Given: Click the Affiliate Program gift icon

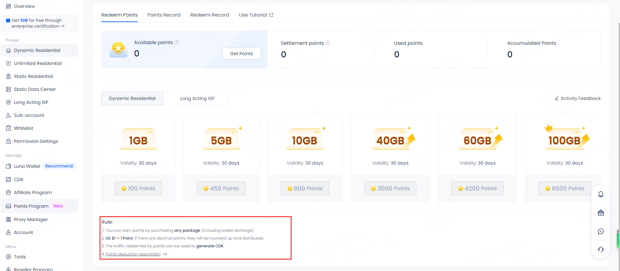Looking at the screenshot, I should coord(8,192).
